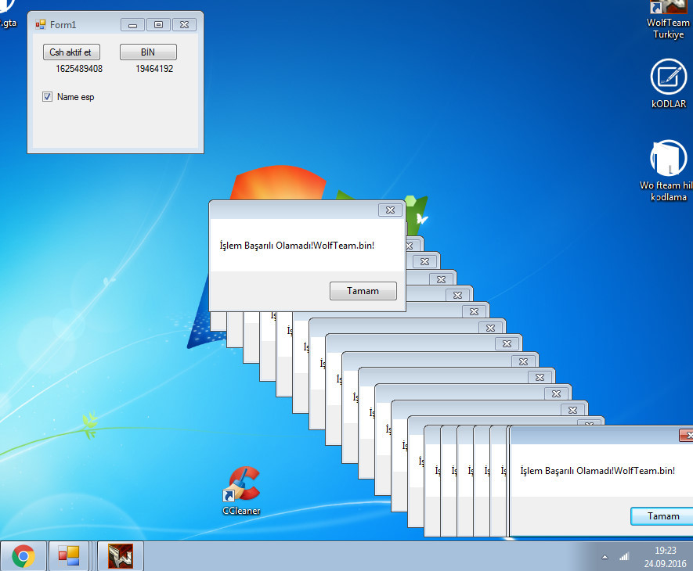Click Tamam in the bottom-right error dialog
Image resolution: width=693 pixels, height=571 pixels.
coord(662,516)
